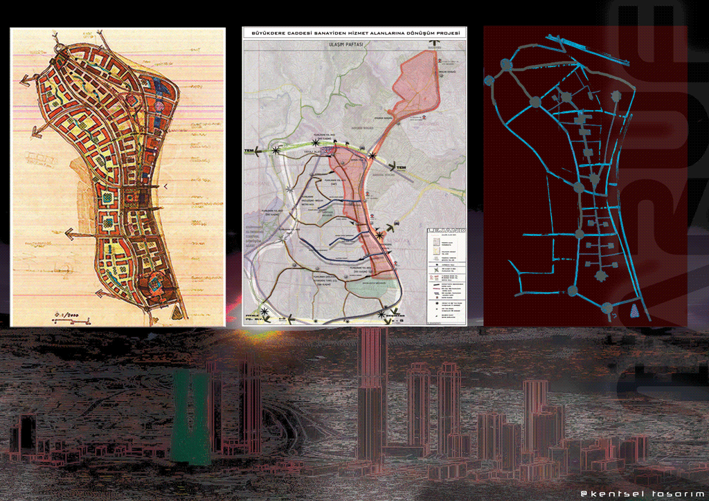Select the blue road network diagram
709x501 pixels.
(x=585, y=176)
